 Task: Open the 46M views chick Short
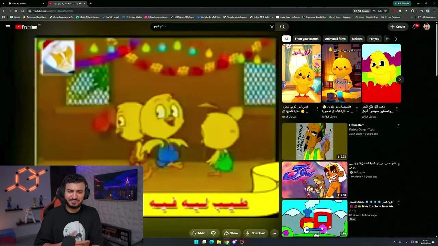pyautogui.click(x=382, y=73)
